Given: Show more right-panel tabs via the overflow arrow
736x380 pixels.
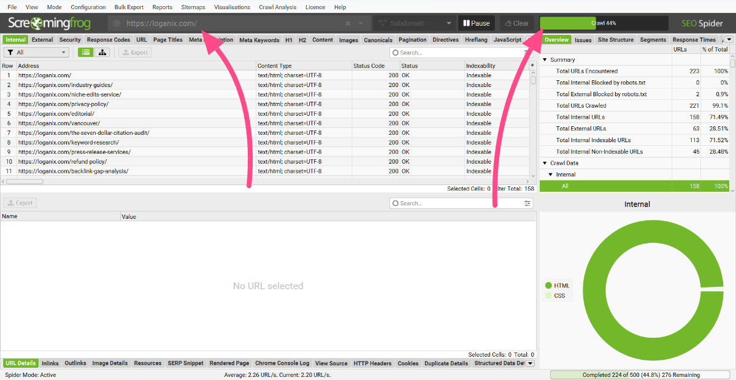Looking at the screenshot, I should (x=729, y=40).
